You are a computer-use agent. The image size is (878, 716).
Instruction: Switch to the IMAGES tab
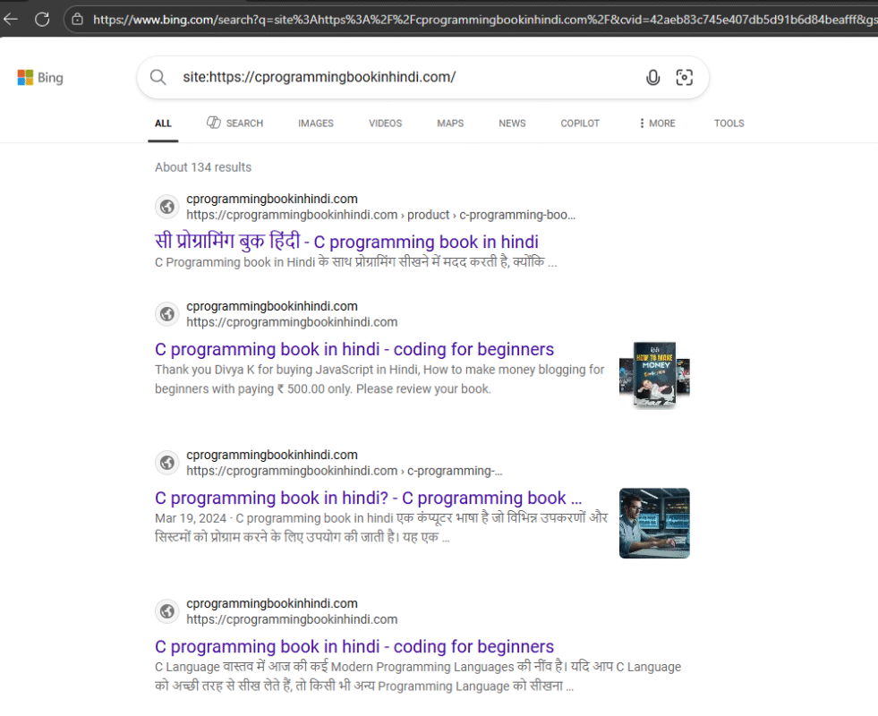(x=315, y=123)
